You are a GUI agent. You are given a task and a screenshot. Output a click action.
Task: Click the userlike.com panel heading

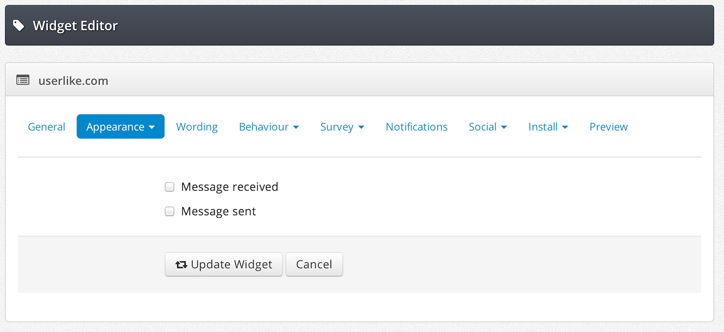(x=73, y=80)
